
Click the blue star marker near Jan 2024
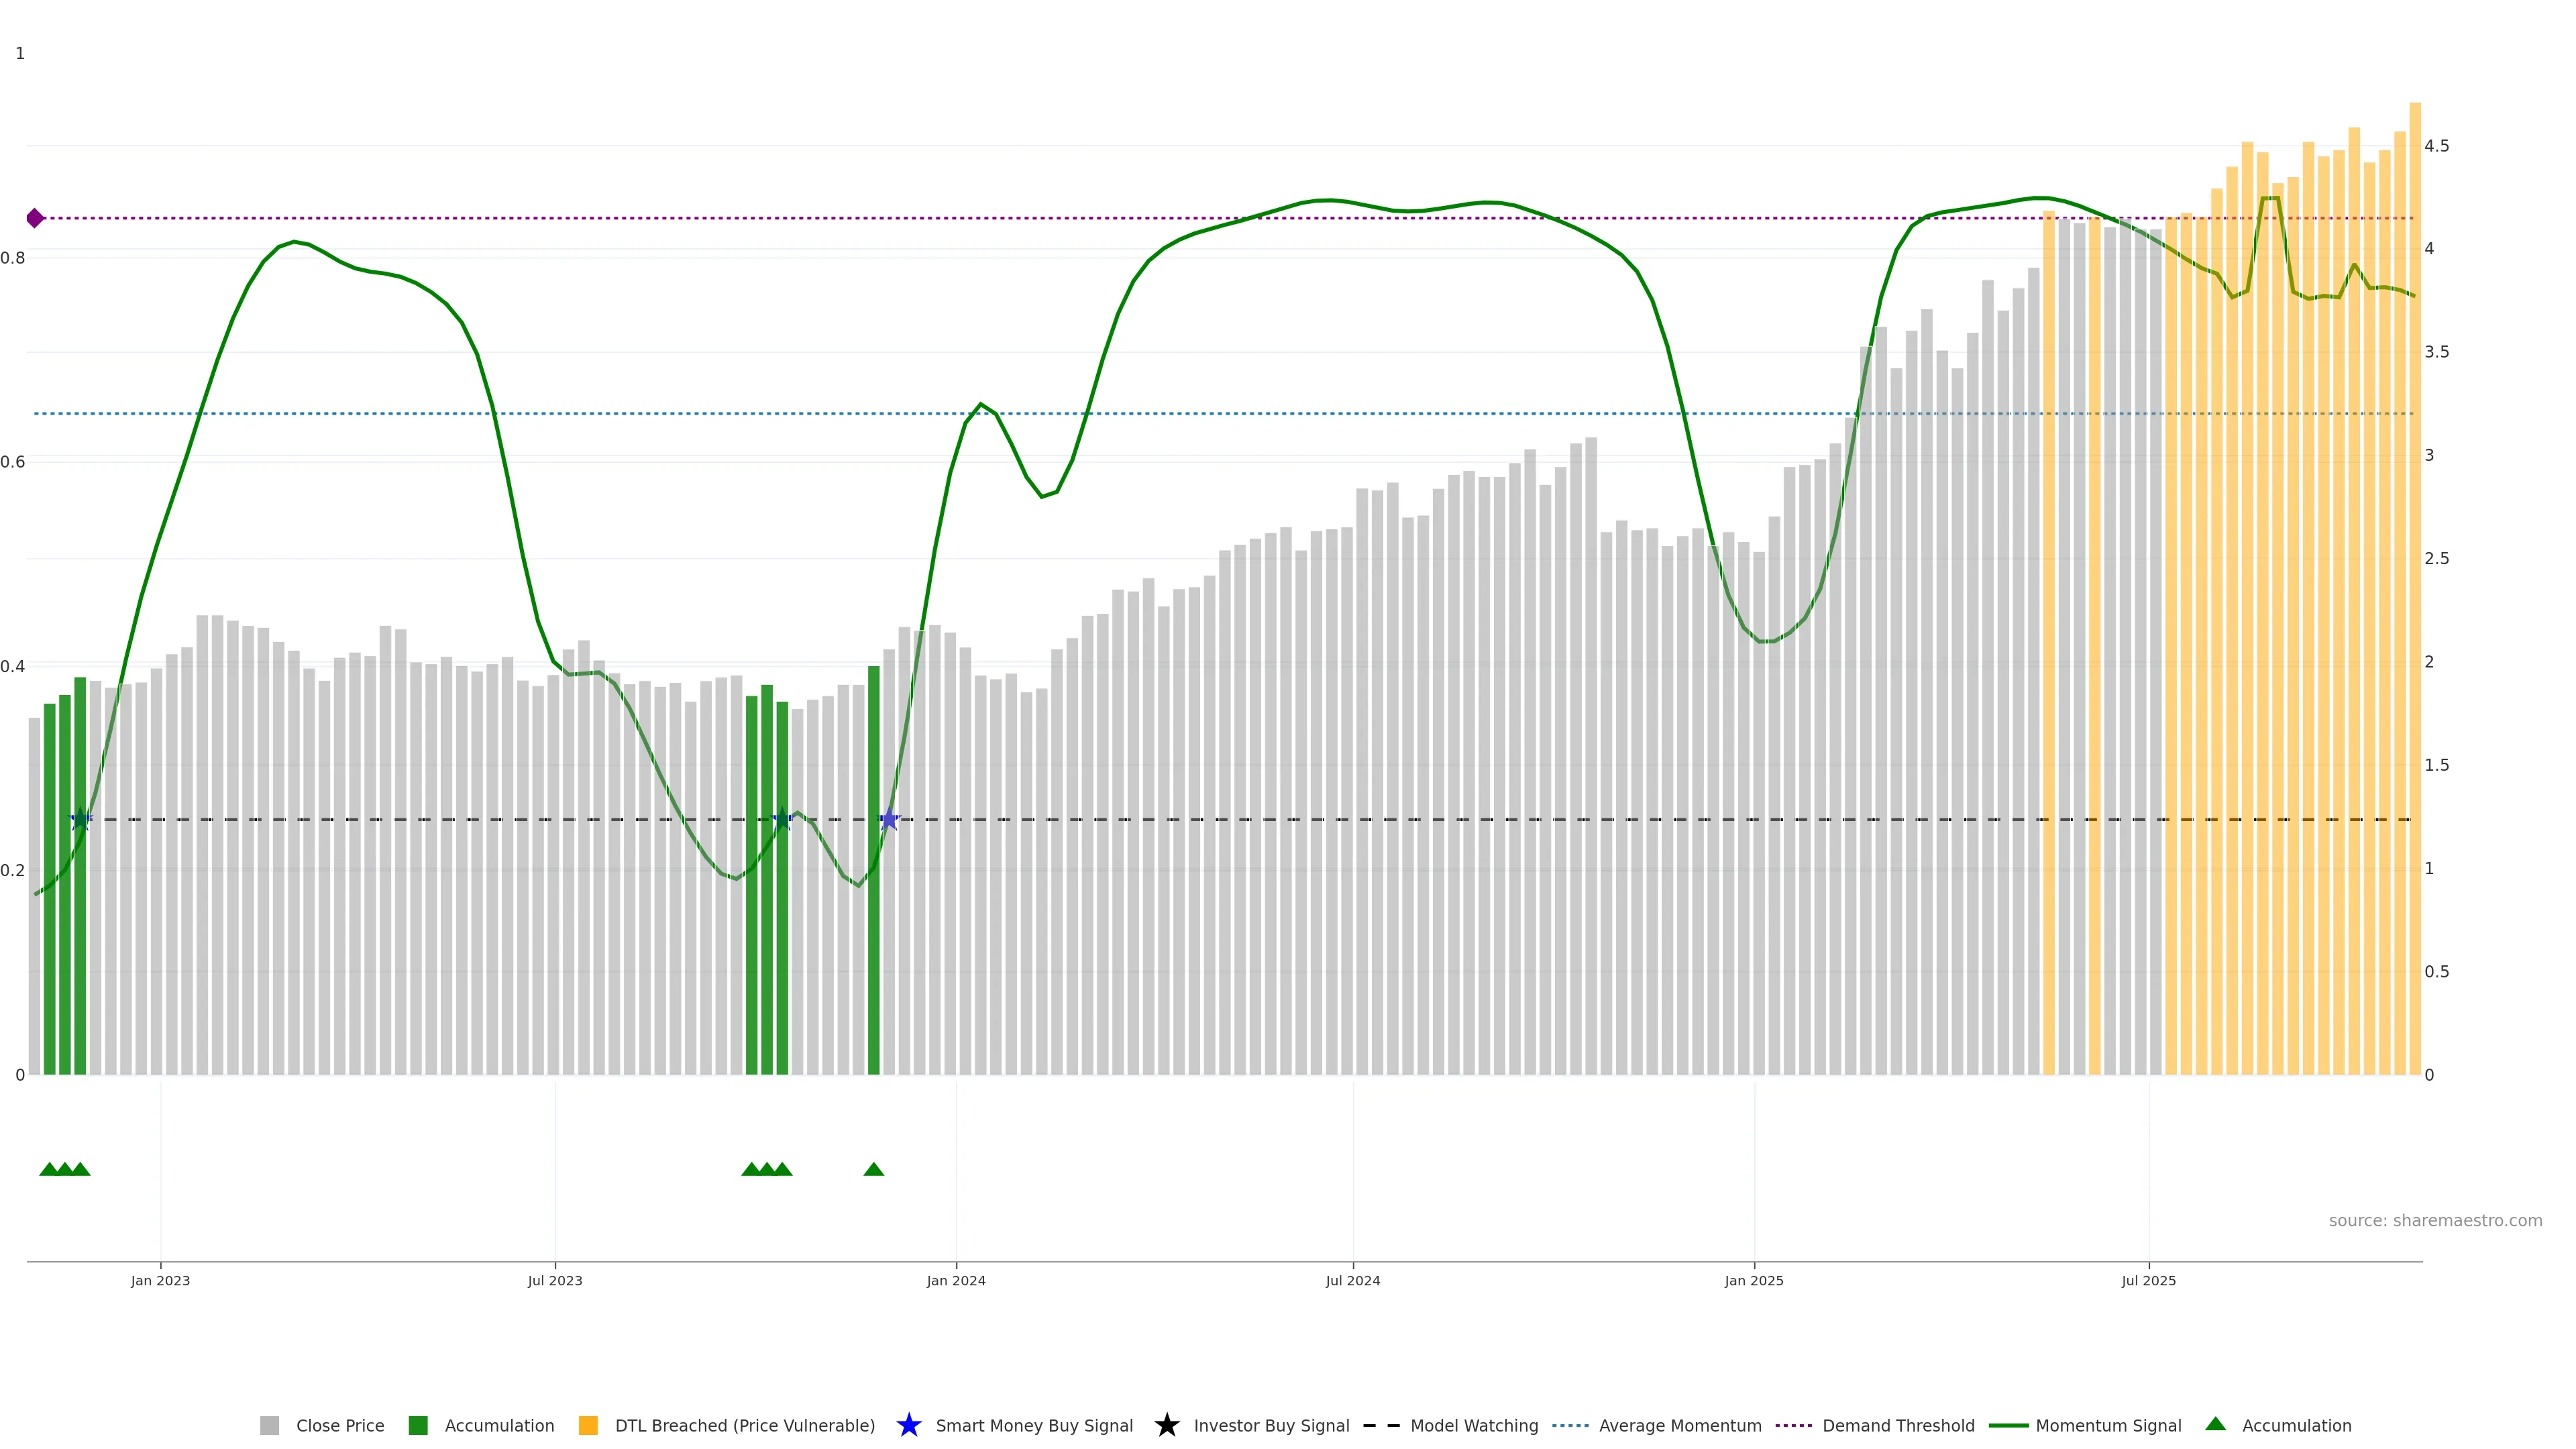point(889,820)
